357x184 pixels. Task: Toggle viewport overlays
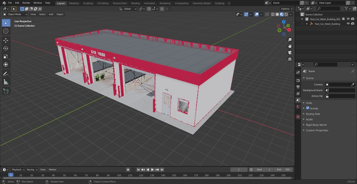(x=257, y=14)
